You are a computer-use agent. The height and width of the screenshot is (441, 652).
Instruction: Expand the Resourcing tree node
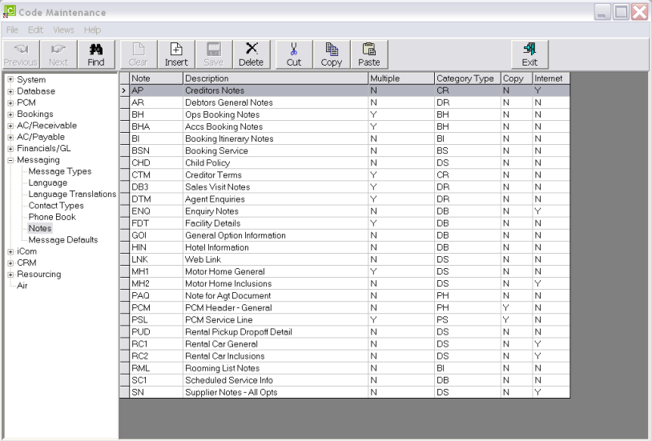[10, 275]
